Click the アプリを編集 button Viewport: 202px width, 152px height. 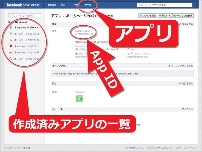coord(148,16)
